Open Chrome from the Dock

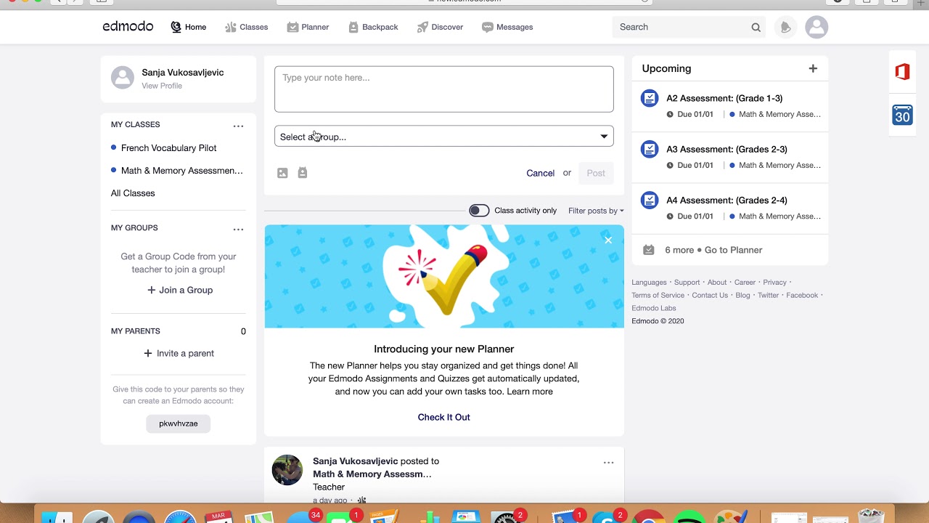(x=649, y=517)
